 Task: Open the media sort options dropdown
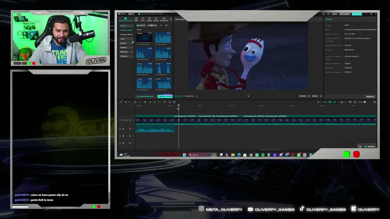161,25
